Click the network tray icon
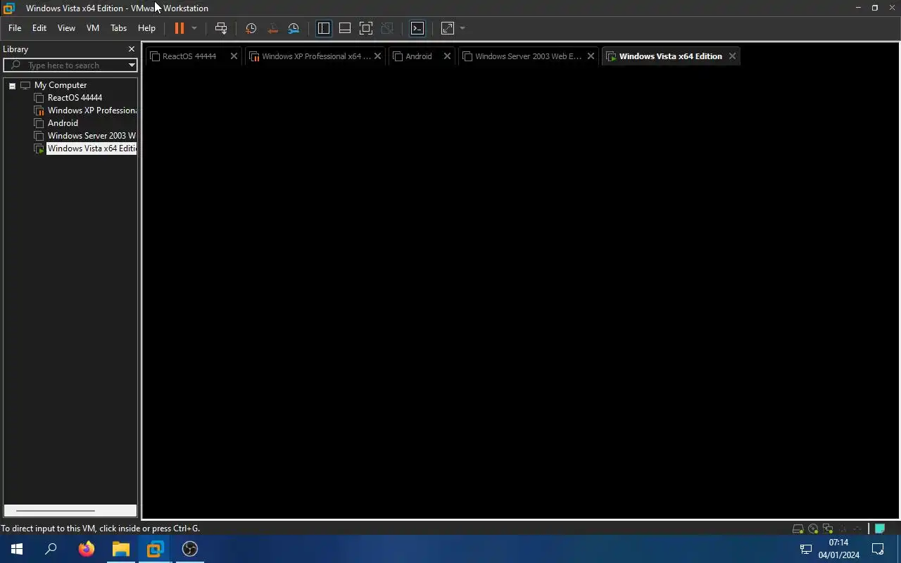Viewport: 901px width, 563px height. pyautogui.click(x=806, y=549)
